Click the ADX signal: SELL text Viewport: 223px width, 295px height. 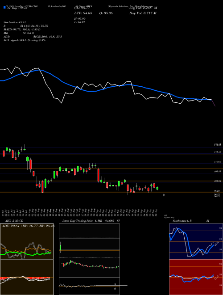[25, 40]
